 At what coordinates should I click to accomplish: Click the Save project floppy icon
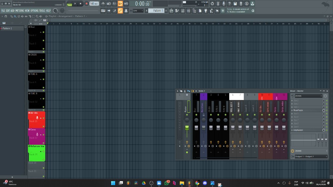pos(235,4)
